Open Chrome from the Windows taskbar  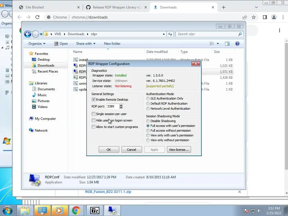[76, 210]
